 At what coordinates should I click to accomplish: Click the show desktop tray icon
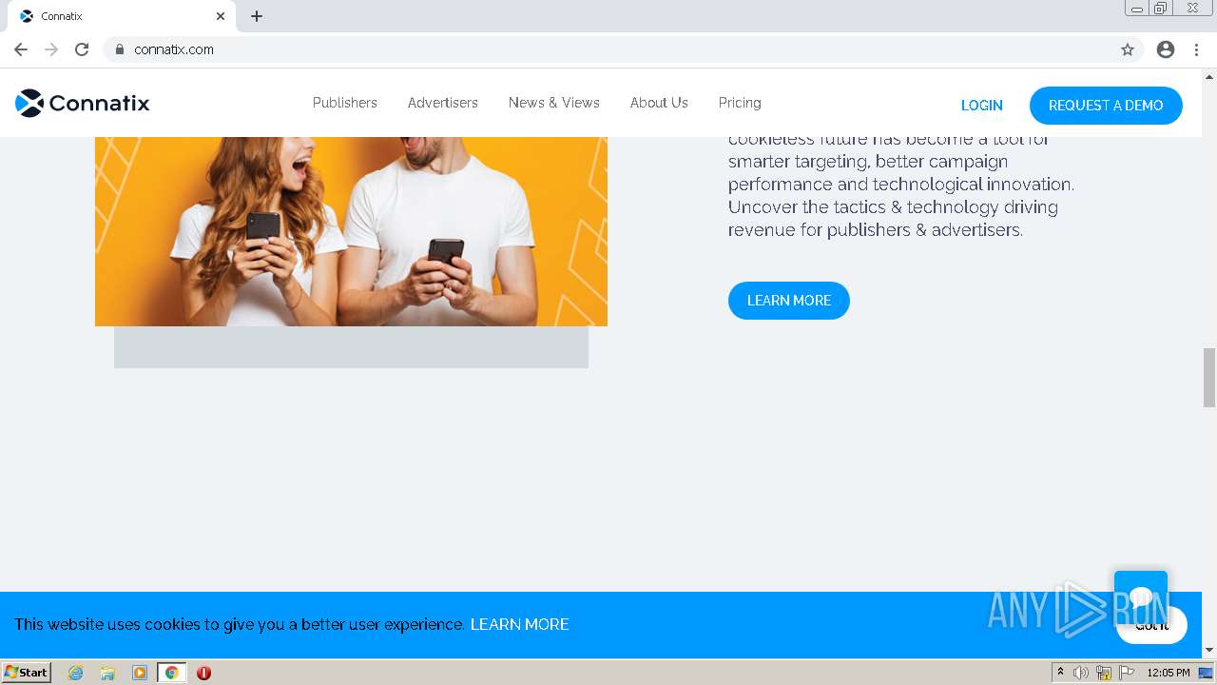point(1206,673)
